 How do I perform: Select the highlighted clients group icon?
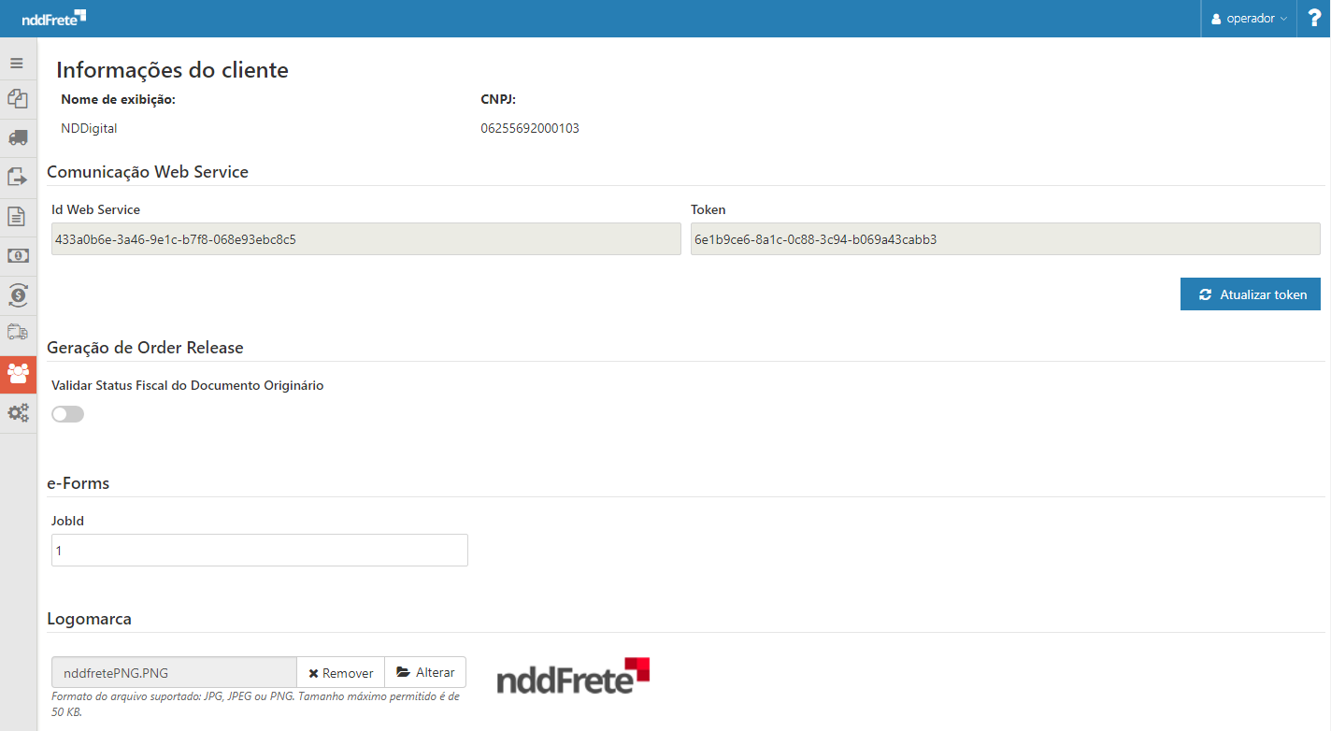point(18,374)
